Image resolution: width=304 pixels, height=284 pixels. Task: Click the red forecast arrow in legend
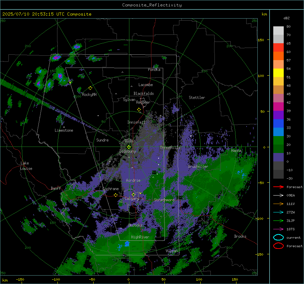tap(278, 187)
